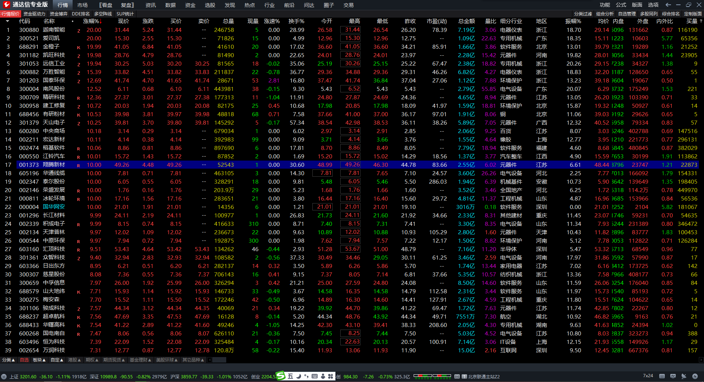Expand the 美股环球 menu tab
This screenshot has height=382, width=704.
[x=167, y=360]
